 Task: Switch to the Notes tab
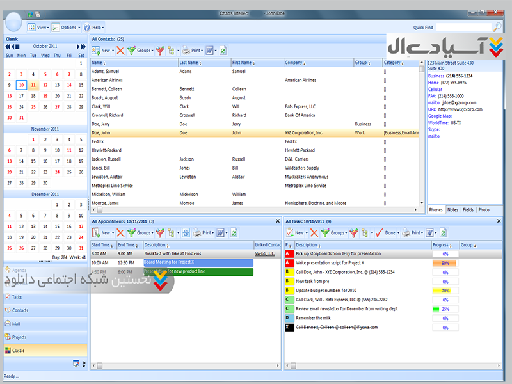[x=452, y=210]
